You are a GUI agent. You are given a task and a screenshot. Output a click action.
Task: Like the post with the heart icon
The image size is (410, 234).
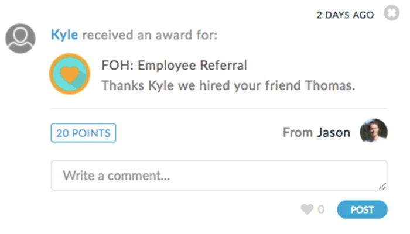307,209
